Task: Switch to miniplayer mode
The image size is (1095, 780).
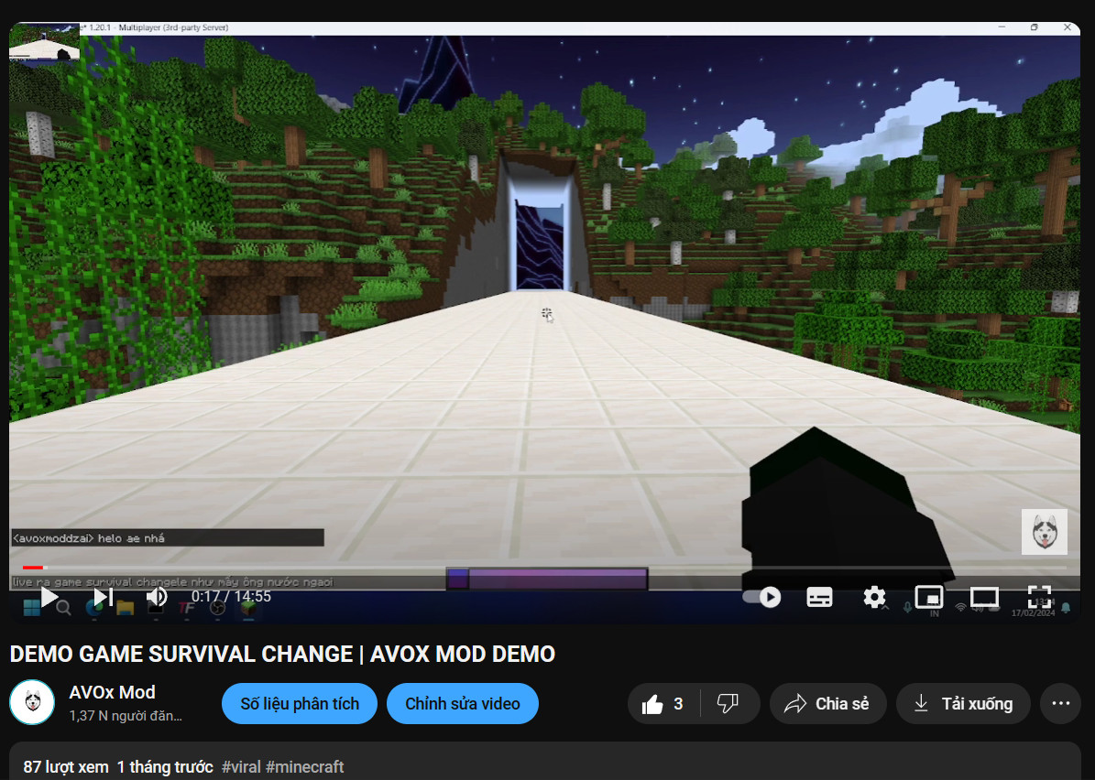Action: (x=929, y=597)
